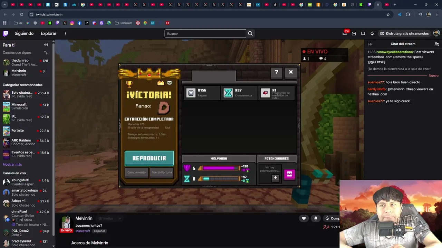Collapse the Para ti sidebar
This screenshot has width=442, height=248.
coord(46,45)
